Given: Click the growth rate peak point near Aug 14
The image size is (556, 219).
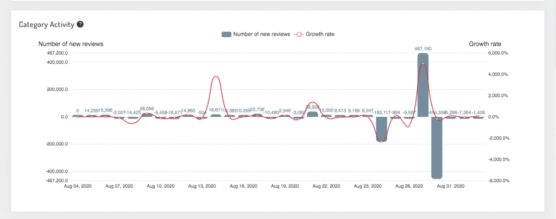Looking at the screenshot, I should point(216,76).
